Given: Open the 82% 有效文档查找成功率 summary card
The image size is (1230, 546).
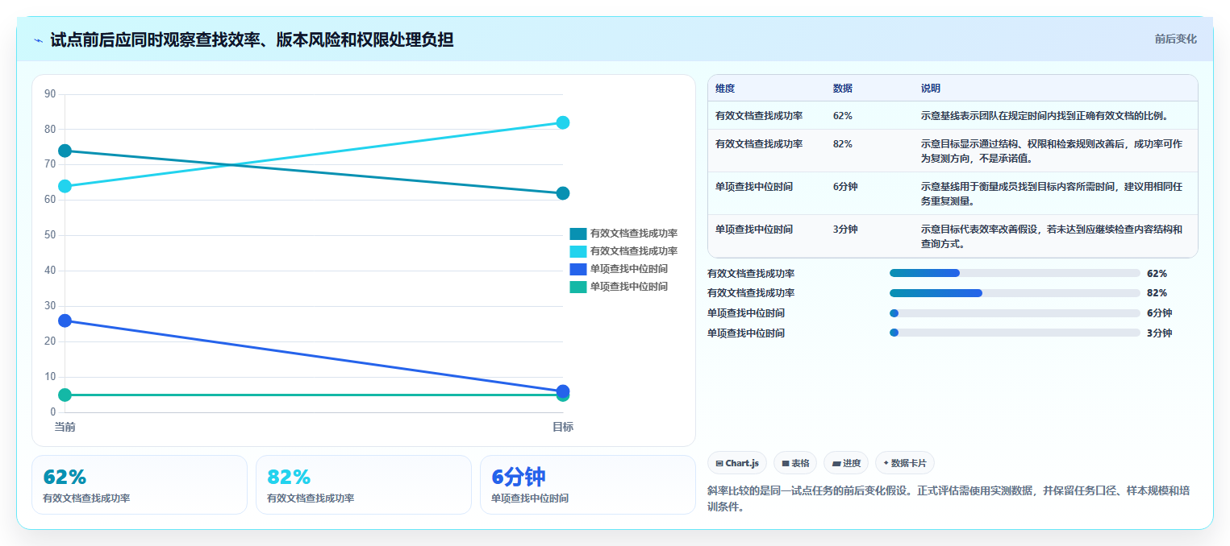Looking at the screenshot, I should (x=364, y=485).
